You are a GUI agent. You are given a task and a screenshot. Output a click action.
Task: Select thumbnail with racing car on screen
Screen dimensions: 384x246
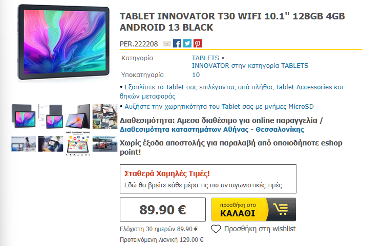(x=105, y=144)
